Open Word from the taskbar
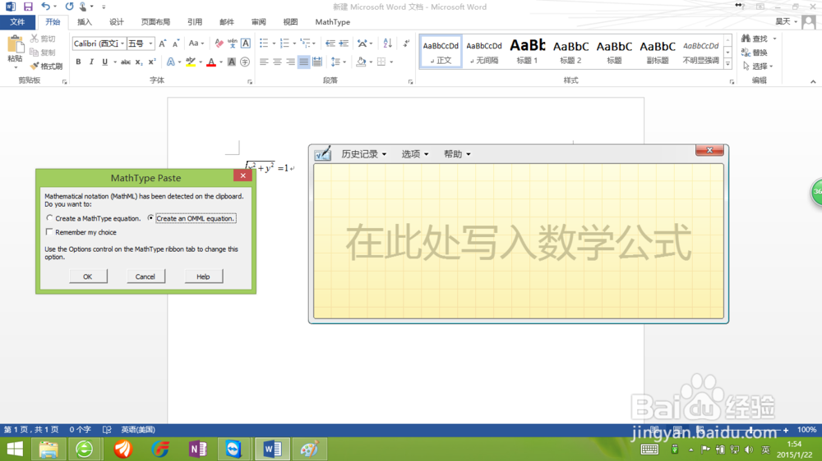The image size is (822, 461). 272,449
